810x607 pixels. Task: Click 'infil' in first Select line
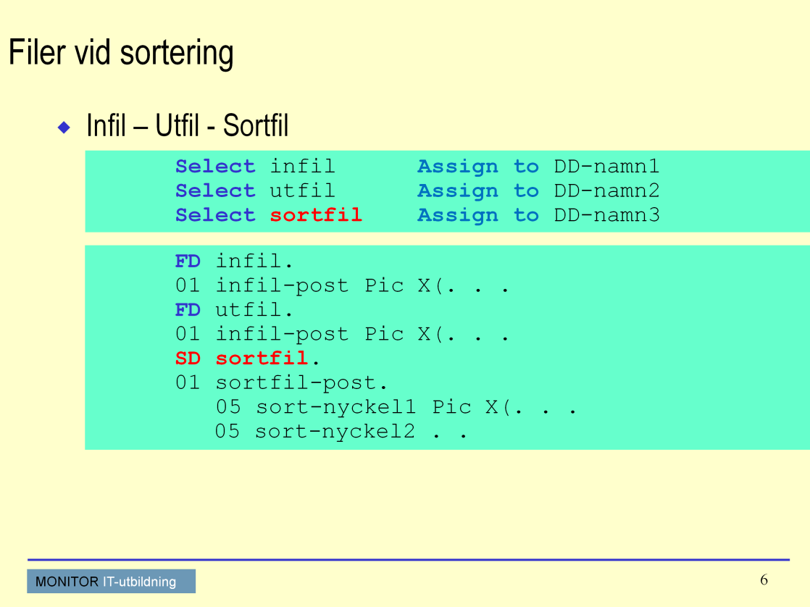tap(302, 167)
